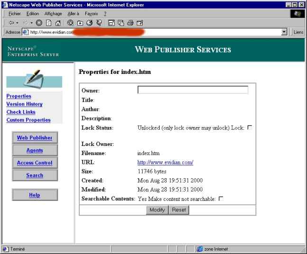The height and width of the screenshot is (254, 307).
Task: Open the Favorites folder toolbar icon
Action: point(80,23)
